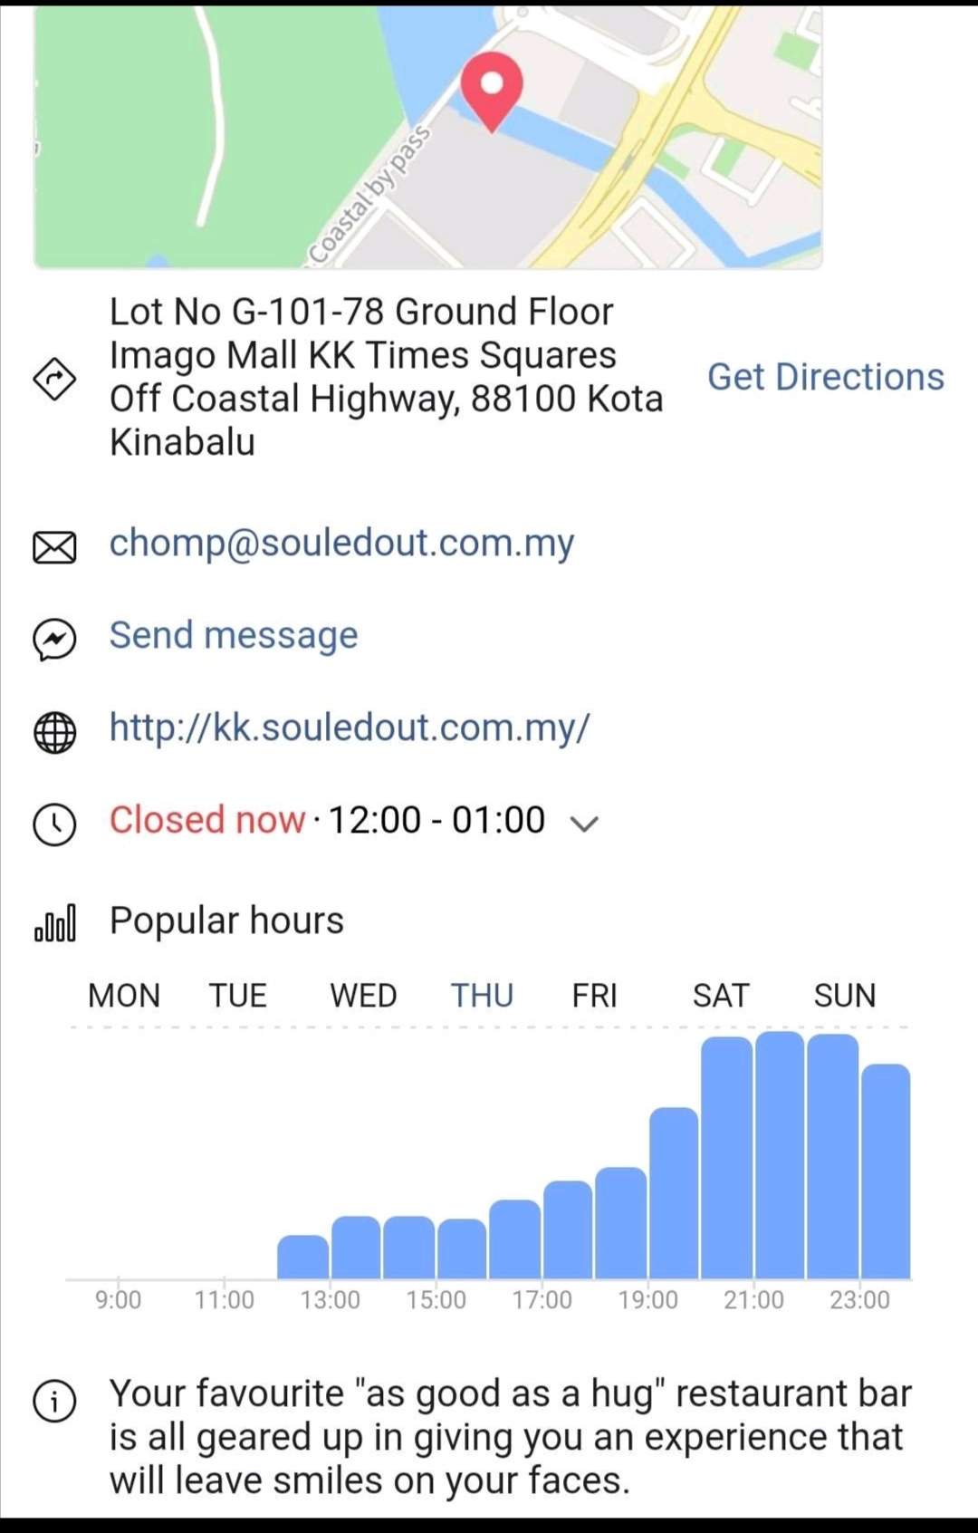Select the SAT popular hours tab
Image resolution: width=978 pixels, height=1533 pixels.
click(721, 996)
